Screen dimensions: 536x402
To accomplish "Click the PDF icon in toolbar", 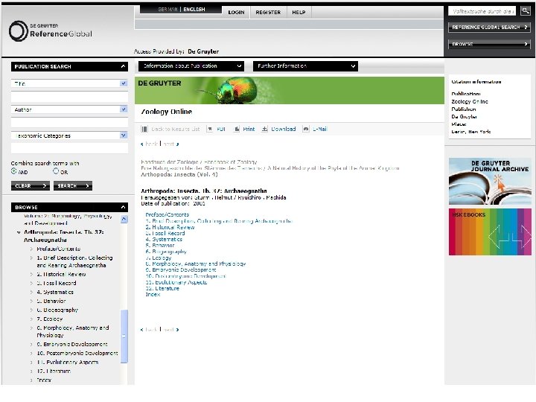I will click(210, 129).
